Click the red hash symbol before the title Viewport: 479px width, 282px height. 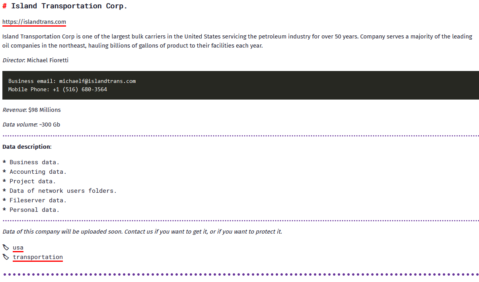(4, 6)
